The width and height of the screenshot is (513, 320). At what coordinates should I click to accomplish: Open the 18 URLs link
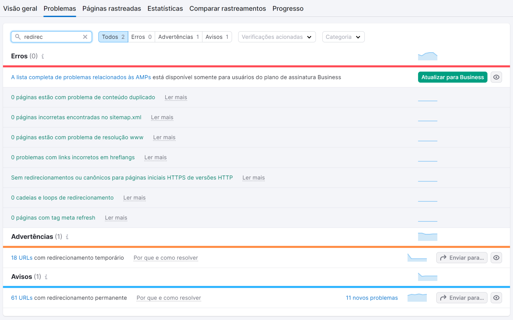(x=22, y=258)
